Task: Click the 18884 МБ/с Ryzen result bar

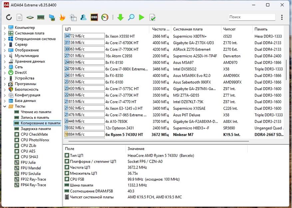Action: pyautogui.click(x=85, y=134)
